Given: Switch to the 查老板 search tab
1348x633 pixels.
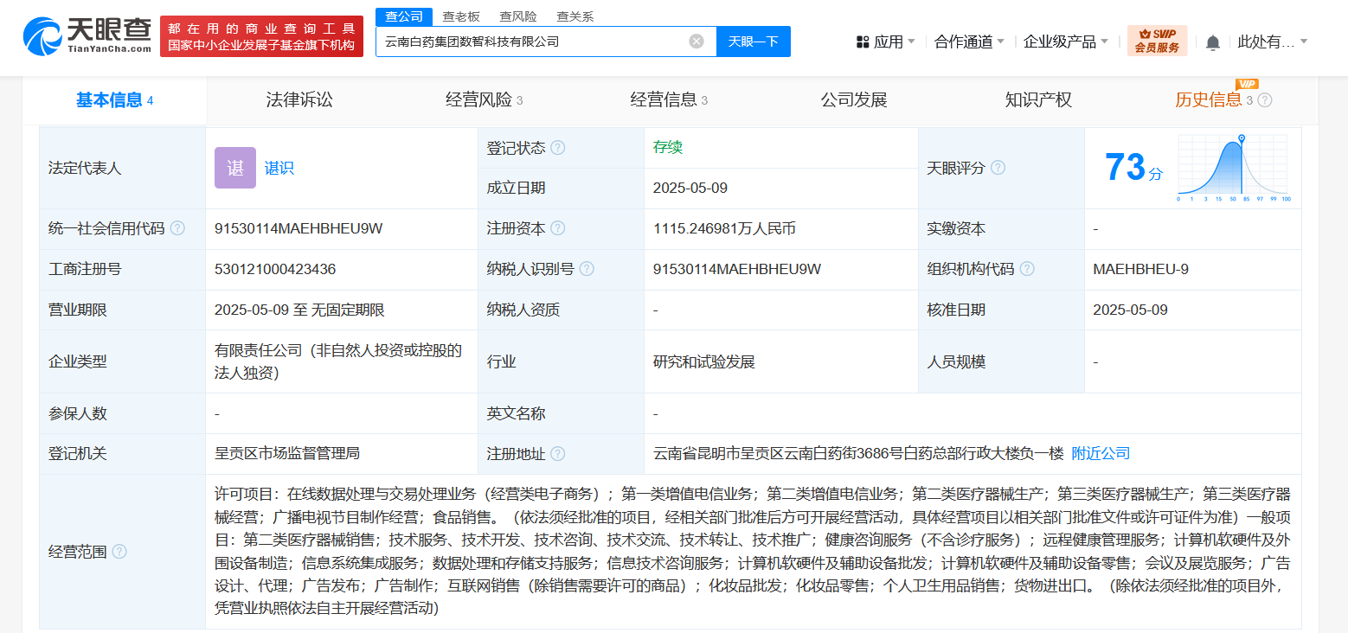Looking at the screenshot, I should click(x=460, y=16).
